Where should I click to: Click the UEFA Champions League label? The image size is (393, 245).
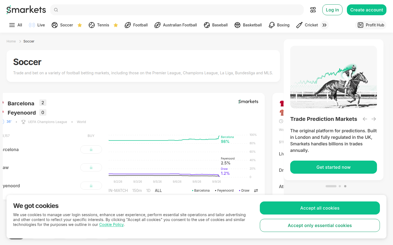pyautogui.click(x=47, y=122)
